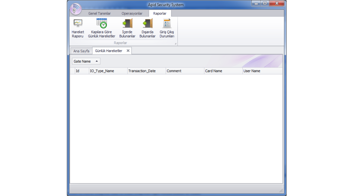The image size is (349, 196).
Task: Open the Hareket Raporu report
Action: click(78, 28)
